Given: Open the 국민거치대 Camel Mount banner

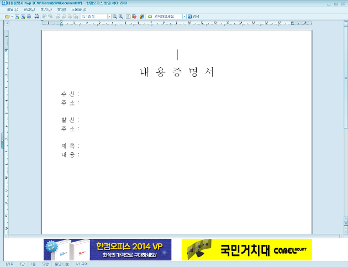Looking at the screenshot, I should 247,249.
